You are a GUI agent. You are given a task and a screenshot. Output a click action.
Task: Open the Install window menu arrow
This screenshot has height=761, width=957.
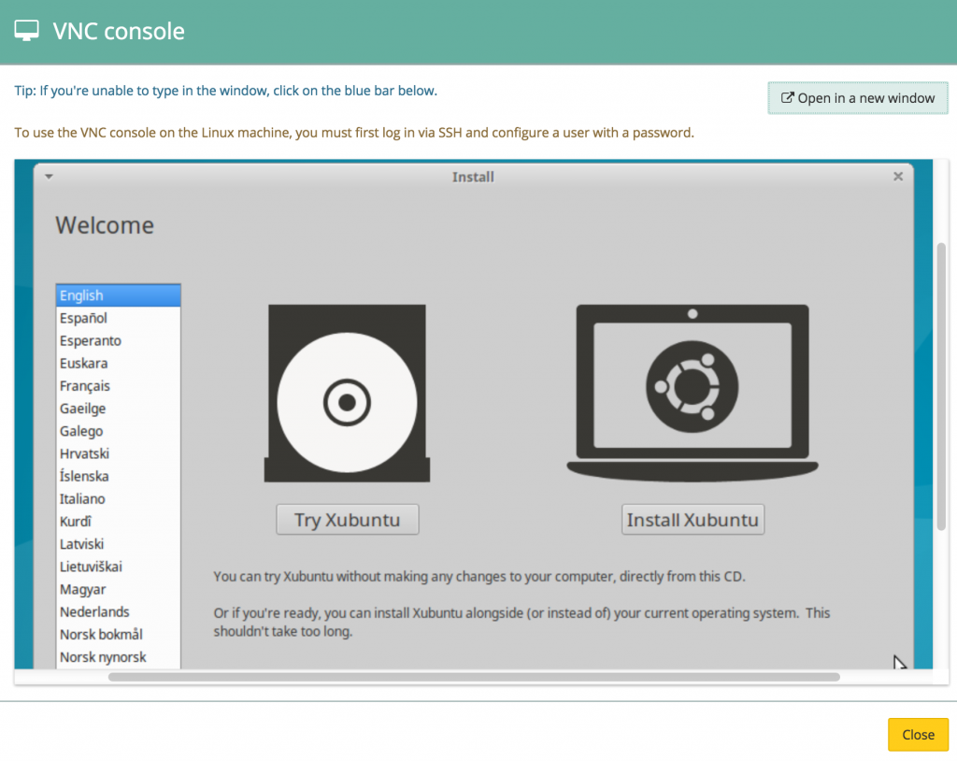tap(49, 177)
